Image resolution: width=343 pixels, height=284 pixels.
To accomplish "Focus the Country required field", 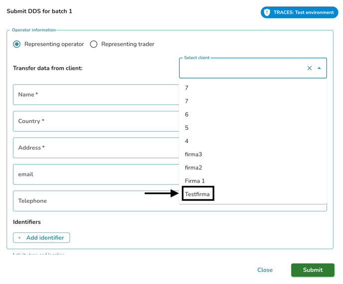I will (95, 121).
